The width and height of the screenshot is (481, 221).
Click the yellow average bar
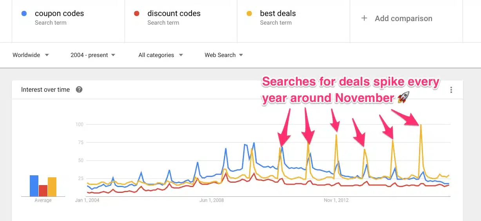(x=52, y=187)
